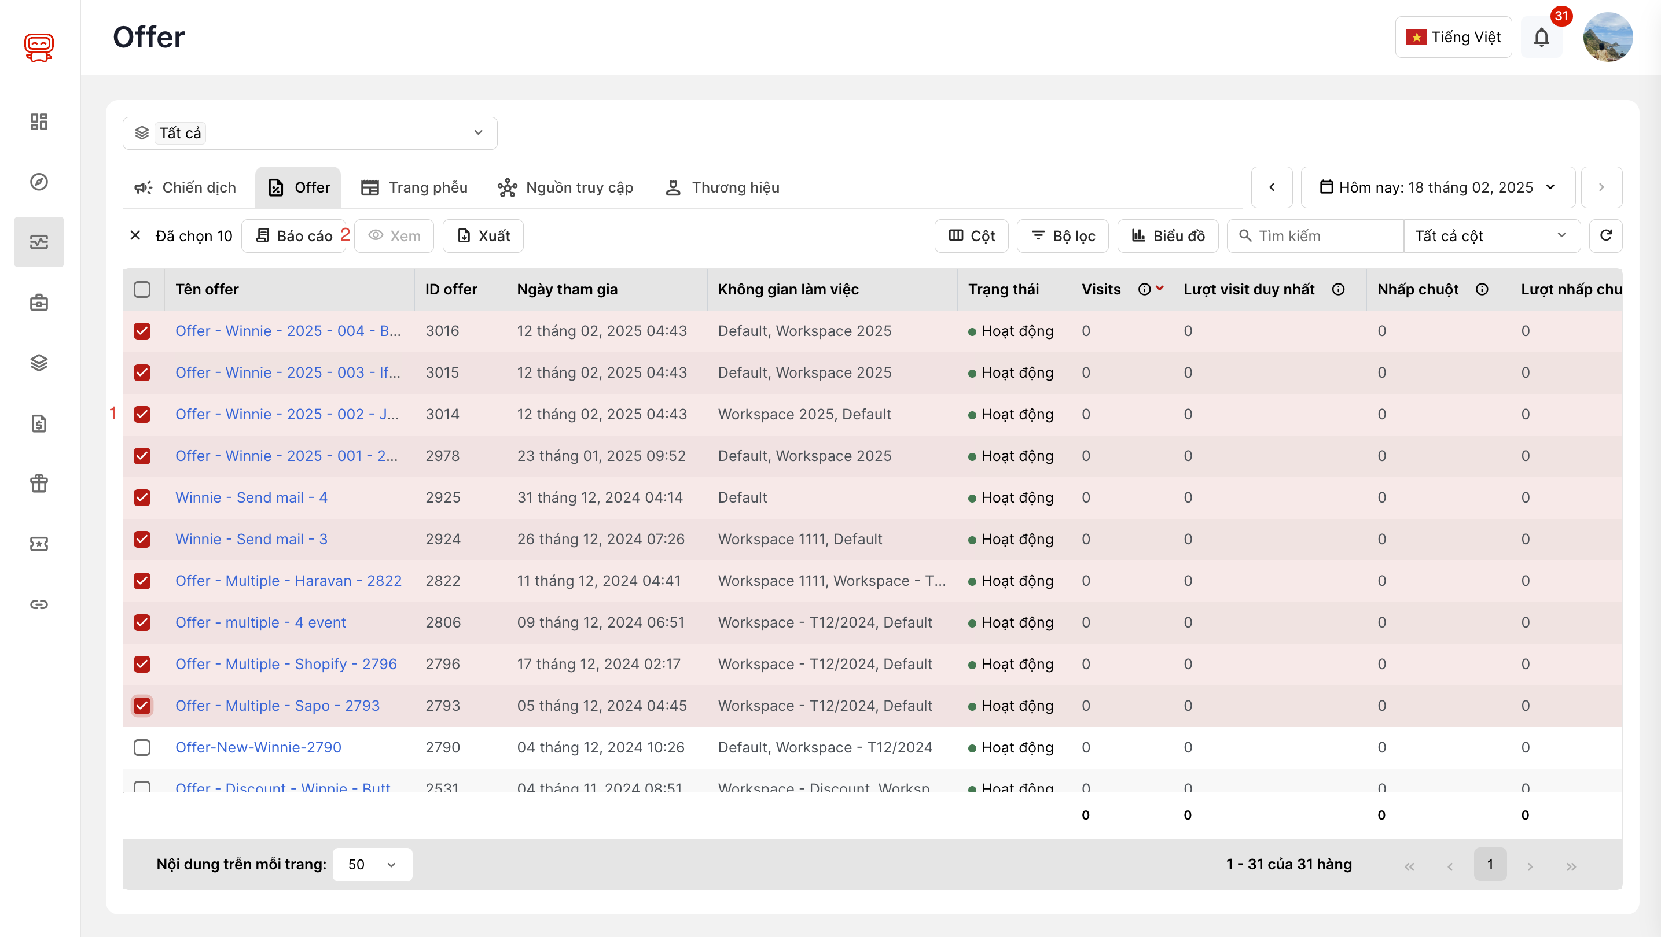
Task: Open the compass explore icon in sidebar
Action: coord(39,182)
